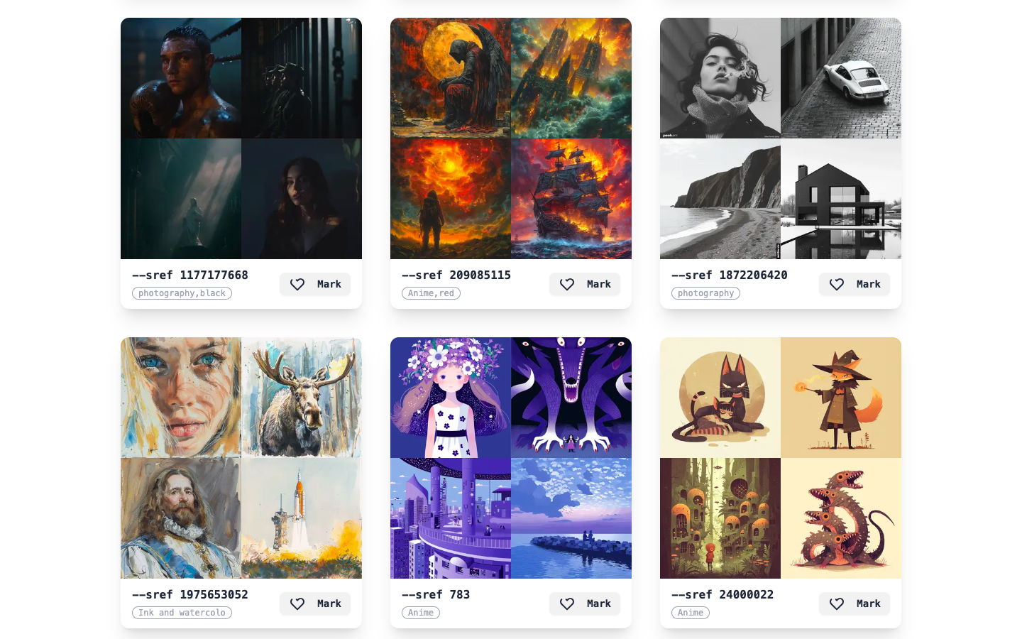Open the '--sref 783' title link

click(436, 594)
